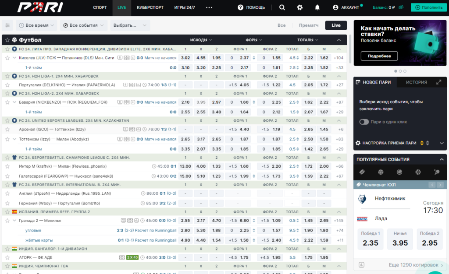Go to next popular championship arrow
449x274 pixels.
pyautogui.click(x=440, y=185)
